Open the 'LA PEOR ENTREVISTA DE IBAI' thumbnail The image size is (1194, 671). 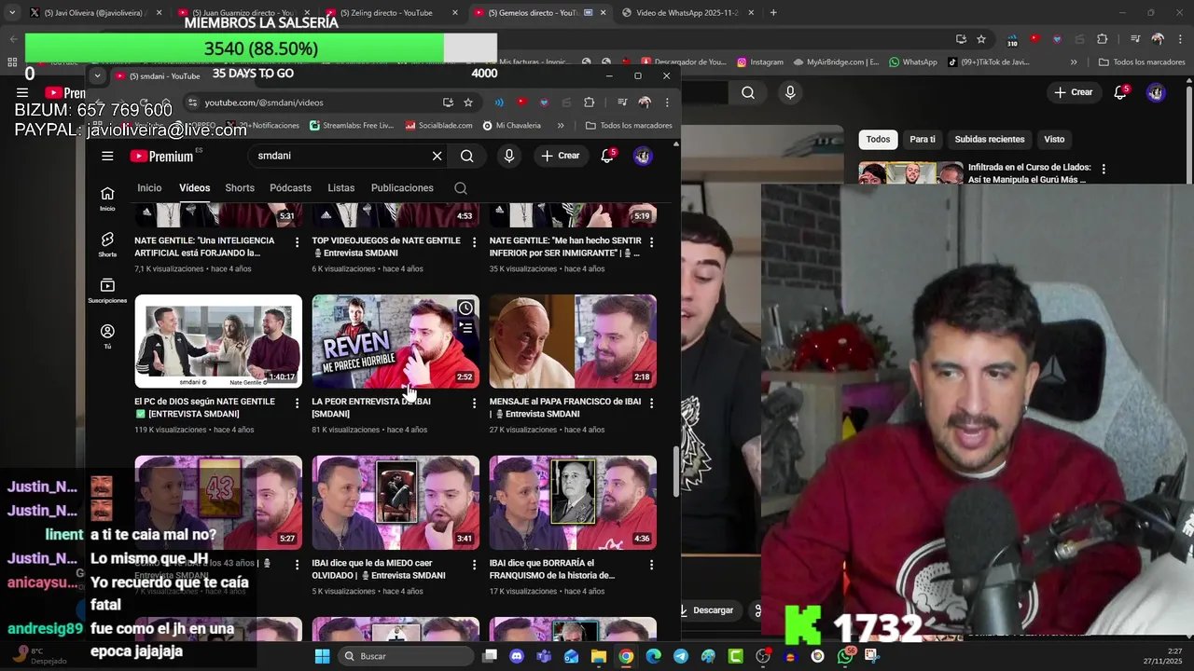(396, 341)
